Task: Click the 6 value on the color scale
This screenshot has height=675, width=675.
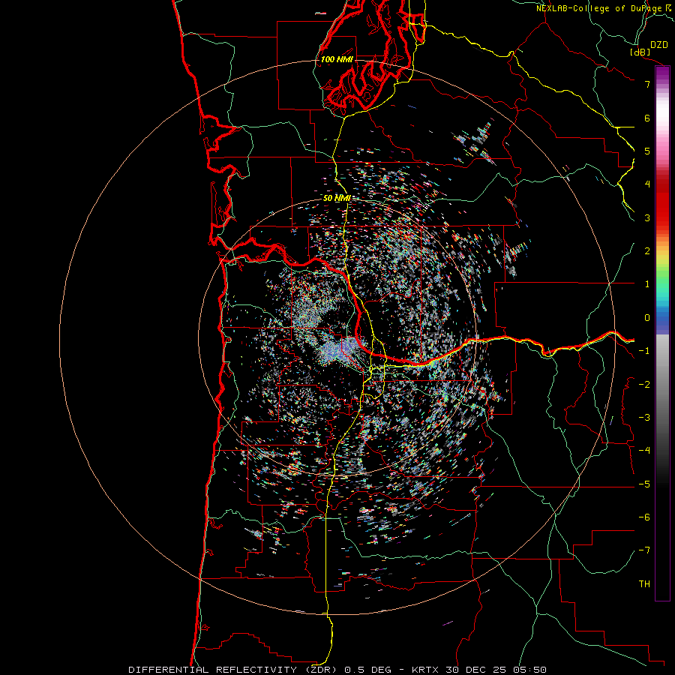Action: (x=647, y=118)
